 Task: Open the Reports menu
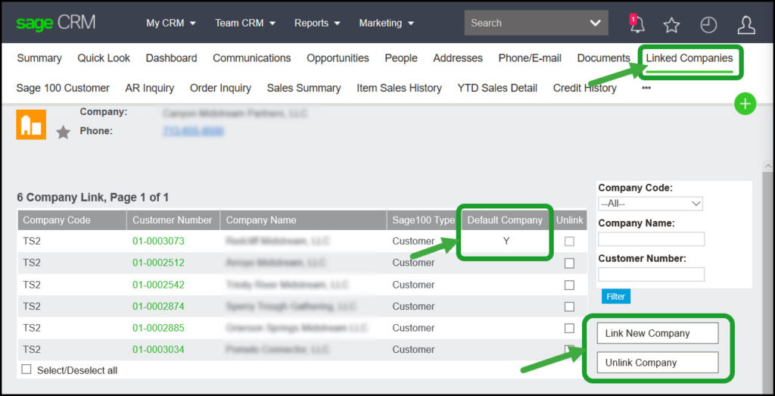click(x=317, y=23)
